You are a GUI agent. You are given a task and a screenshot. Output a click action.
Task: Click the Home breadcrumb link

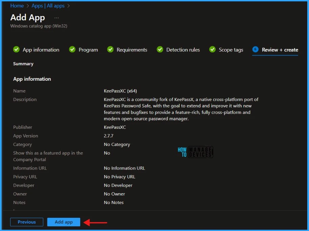(x=17, y=6)
